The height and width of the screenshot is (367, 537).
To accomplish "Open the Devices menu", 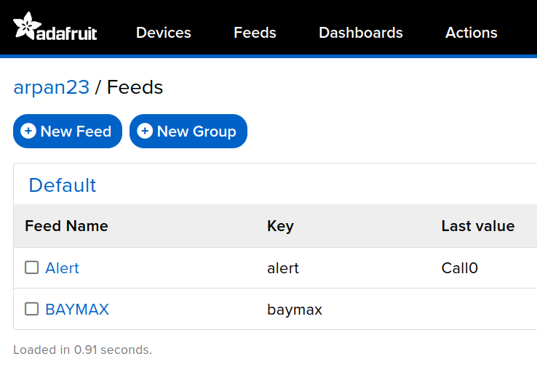I will pyautogui.click(x=163, y=33).
